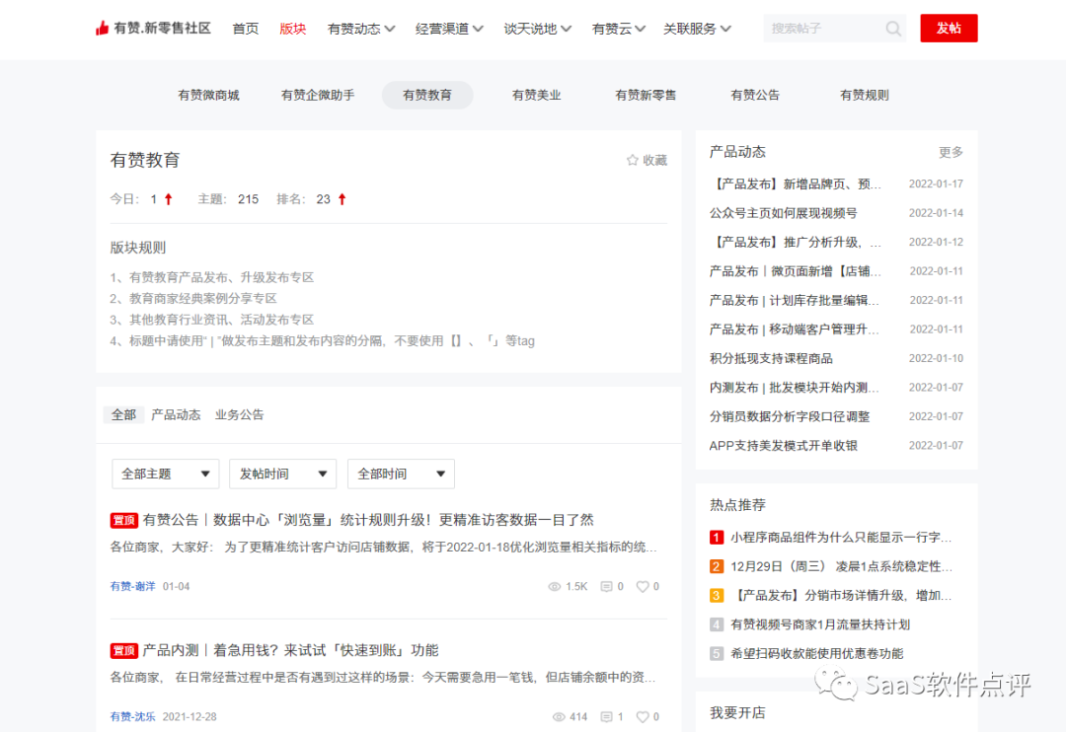Open 公众号主页如何展现视频号 article

[x=783, y=213]
